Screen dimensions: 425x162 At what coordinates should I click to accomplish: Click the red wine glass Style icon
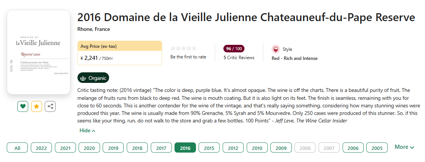(276, 49)
